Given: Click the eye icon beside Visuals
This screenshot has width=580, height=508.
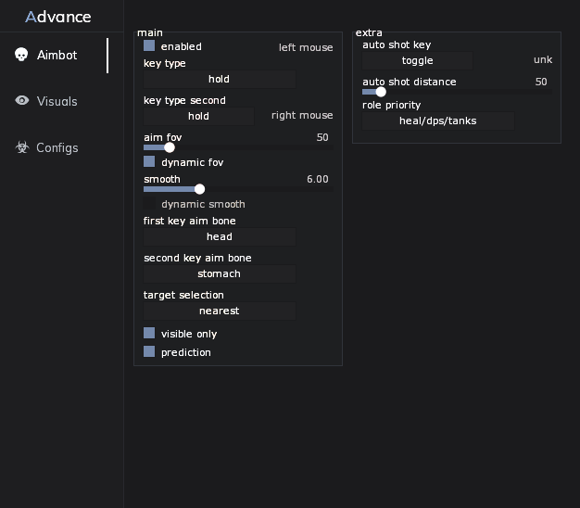Looking at the screenshot, I should click(22, 100).
